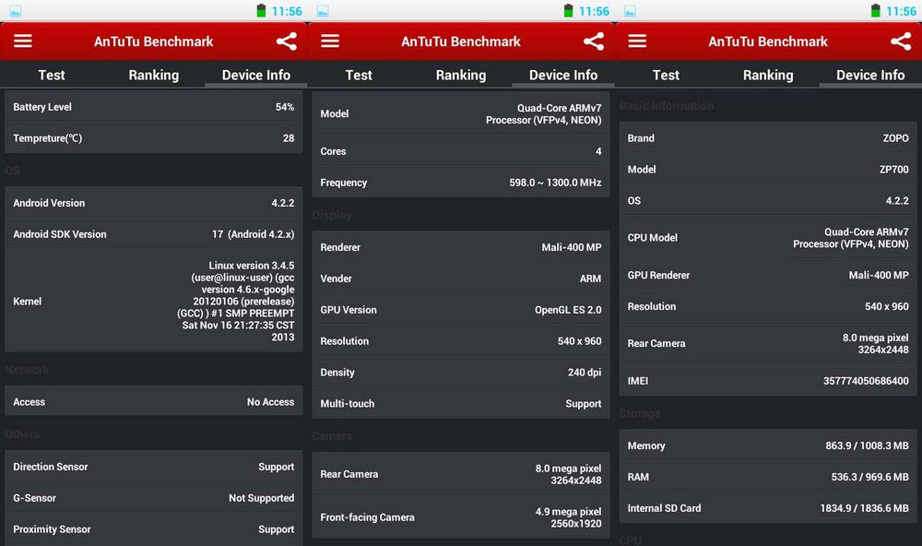The height and width of the screenshot is (546, 922).
Task: Tap the Android Version 4.2.2 row
Action: point(153,203)
